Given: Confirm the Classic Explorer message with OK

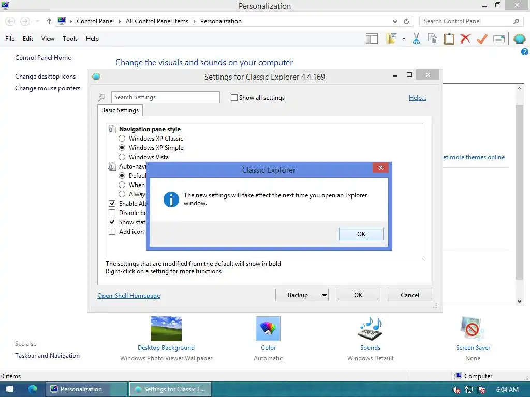Looking at the screenshot, I should [x=361, y=234].
